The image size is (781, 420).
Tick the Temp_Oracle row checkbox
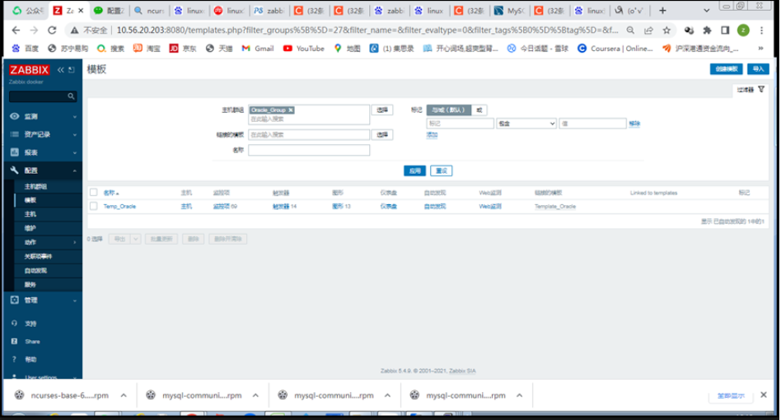tap(94, 206)
